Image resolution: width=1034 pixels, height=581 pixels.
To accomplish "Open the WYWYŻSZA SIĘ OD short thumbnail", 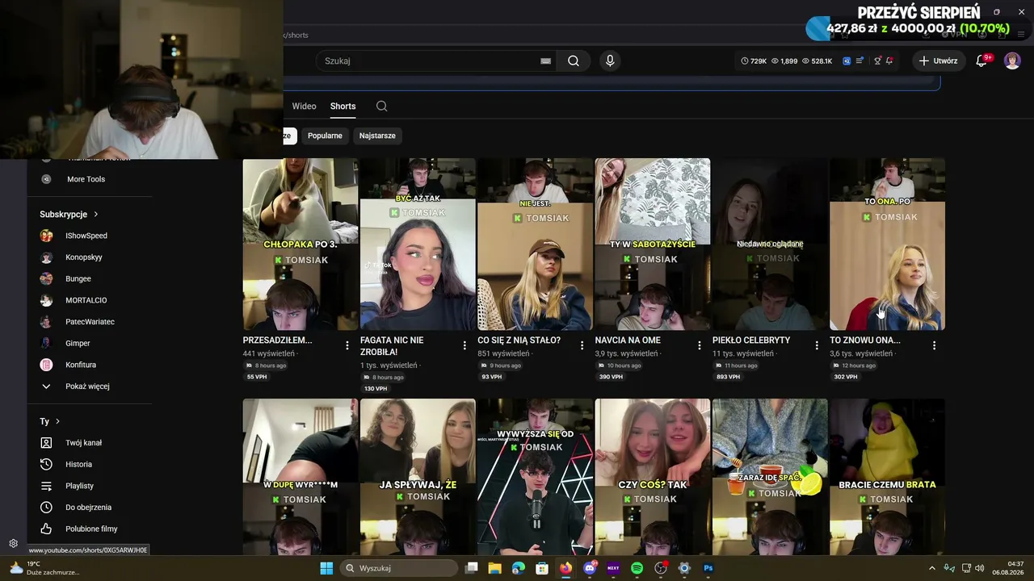I will [x=535, y=477].
